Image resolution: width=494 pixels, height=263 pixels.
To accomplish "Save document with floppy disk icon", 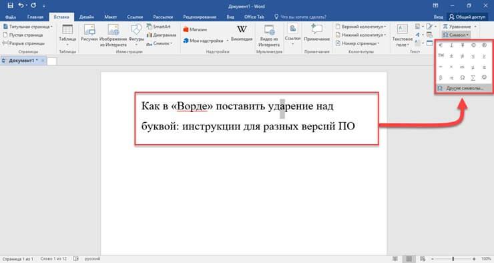I will [x=11, y=5].
